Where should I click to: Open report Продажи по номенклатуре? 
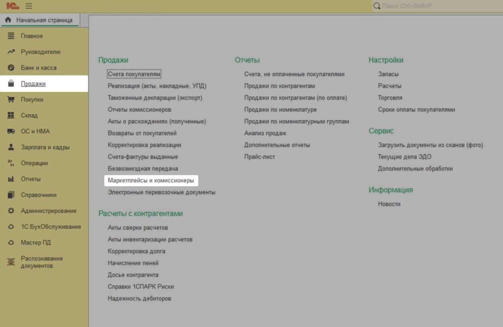pyautogui.click(x=280, y=110)
